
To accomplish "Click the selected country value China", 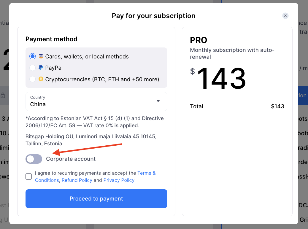I will pyautogui.click(x=38, y=104).
